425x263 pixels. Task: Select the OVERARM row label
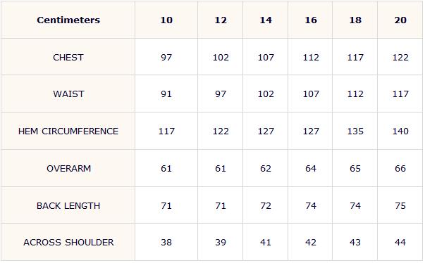pos(68,168)
